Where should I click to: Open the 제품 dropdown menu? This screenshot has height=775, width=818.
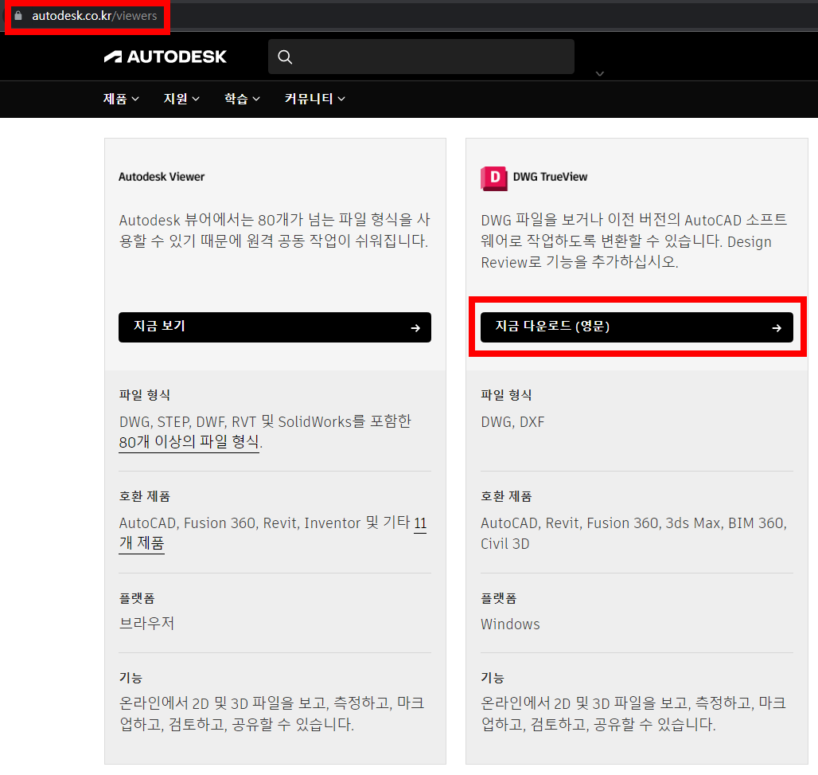tap(121, 99)
